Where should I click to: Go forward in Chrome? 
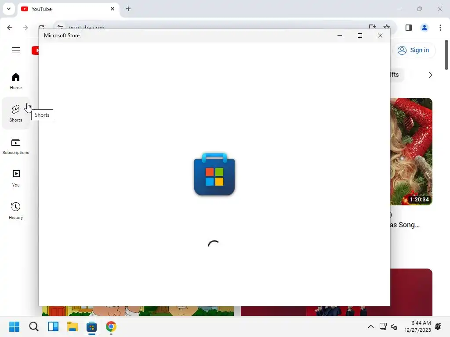tap(25, 28)
